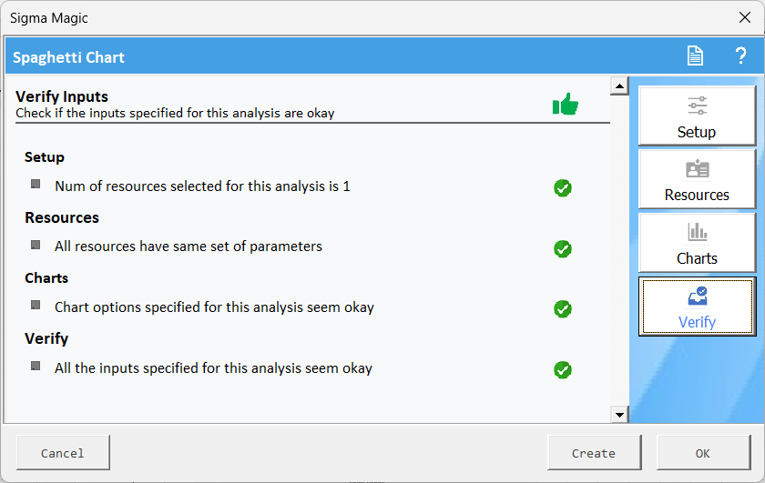This screenshot has height=483, width=765.
Task: Click the Create button
Action: click(594, 453)
